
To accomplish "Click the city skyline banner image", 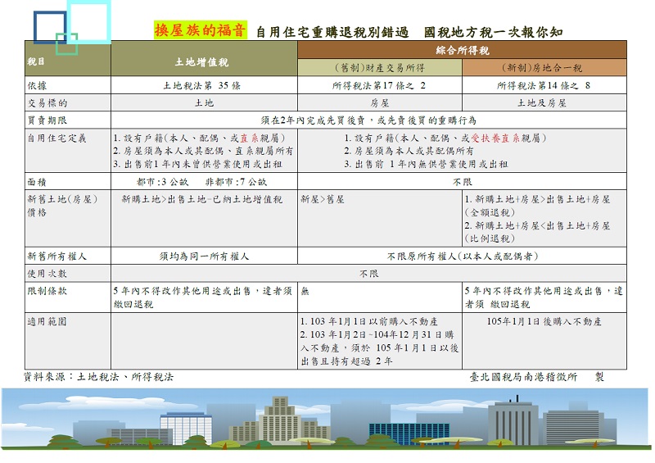I will 327,420.
